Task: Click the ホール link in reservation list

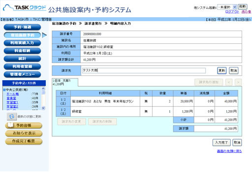Action: pos(12,94)
